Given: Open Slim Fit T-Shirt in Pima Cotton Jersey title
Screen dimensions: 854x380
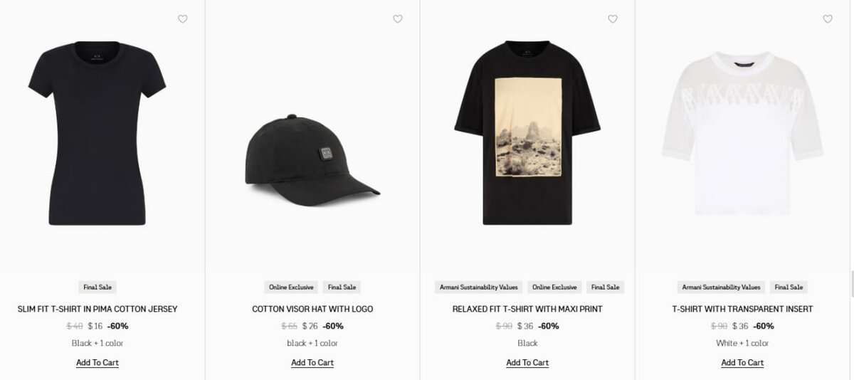Looking at the screenshot, I should 97,309.
